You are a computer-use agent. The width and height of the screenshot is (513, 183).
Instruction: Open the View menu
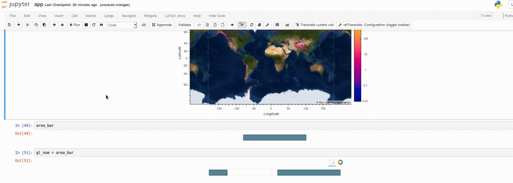tap(42, 16)
